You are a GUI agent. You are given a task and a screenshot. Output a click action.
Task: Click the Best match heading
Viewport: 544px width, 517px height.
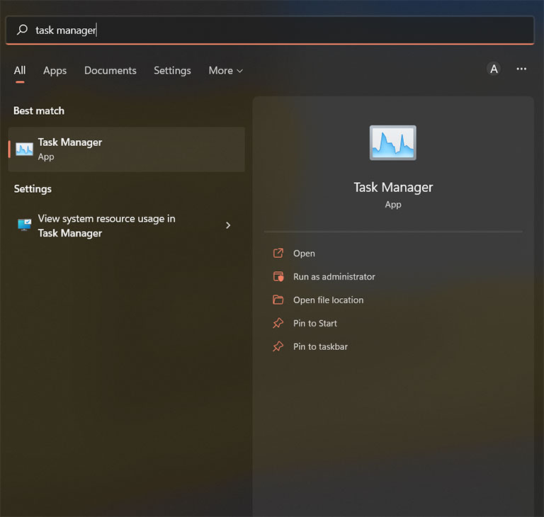[39, 110]
